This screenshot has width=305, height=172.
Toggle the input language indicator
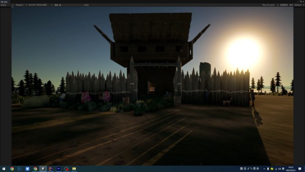tap(283, 169)
